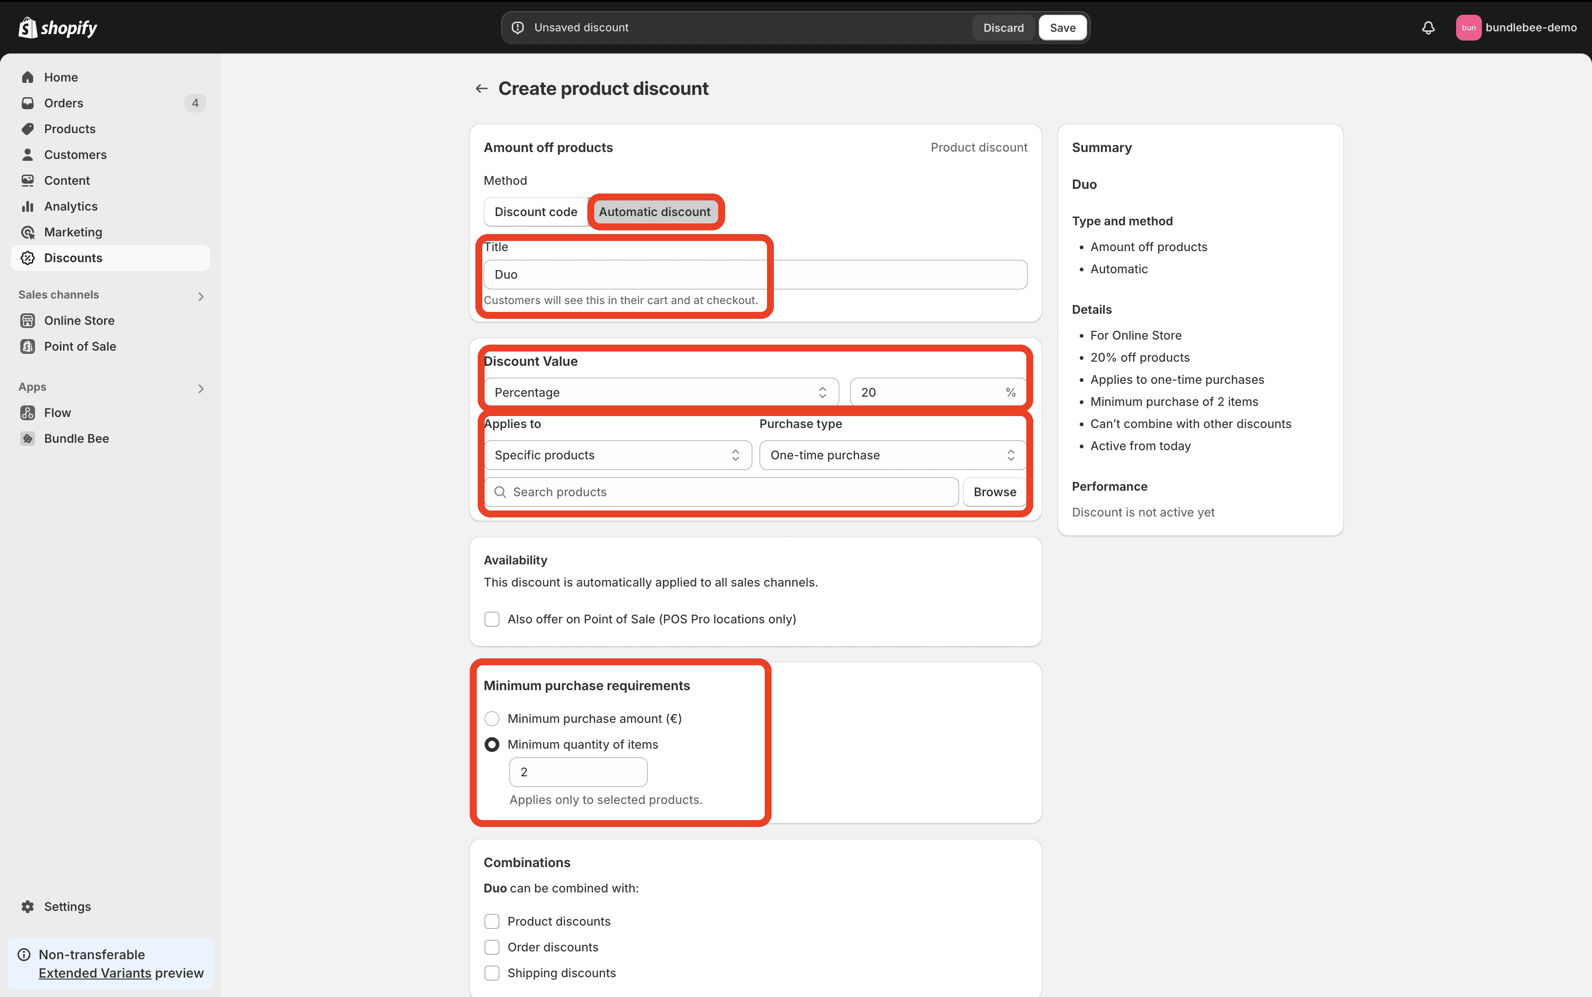The width and height of the screenshot is (1592, 997).
Task: Click the Browse products button
Action: 994,492
